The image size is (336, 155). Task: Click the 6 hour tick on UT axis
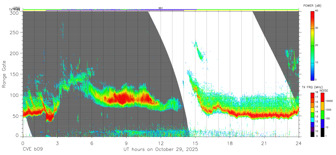(x=92, y=143)
